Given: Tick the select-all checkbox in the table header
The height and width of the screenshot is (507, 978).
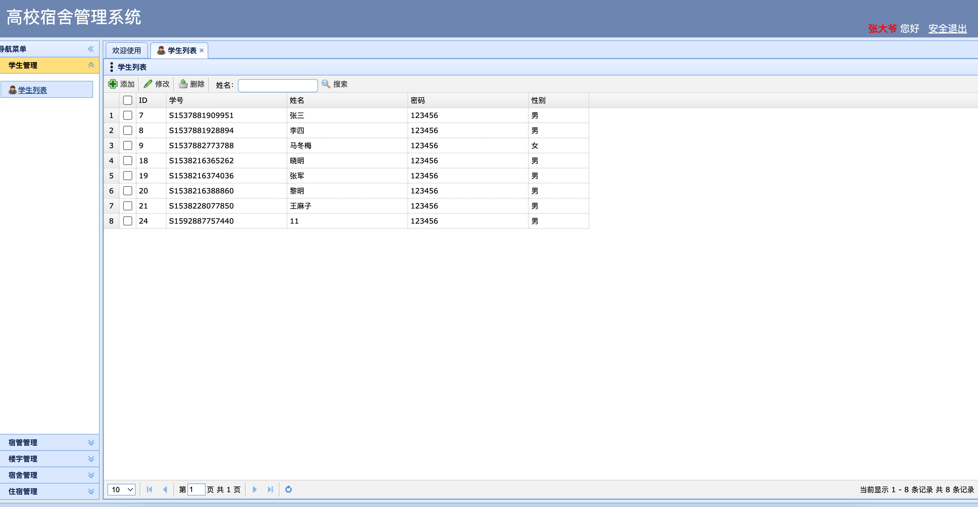Looking at the screenshot, I should 128,100.
